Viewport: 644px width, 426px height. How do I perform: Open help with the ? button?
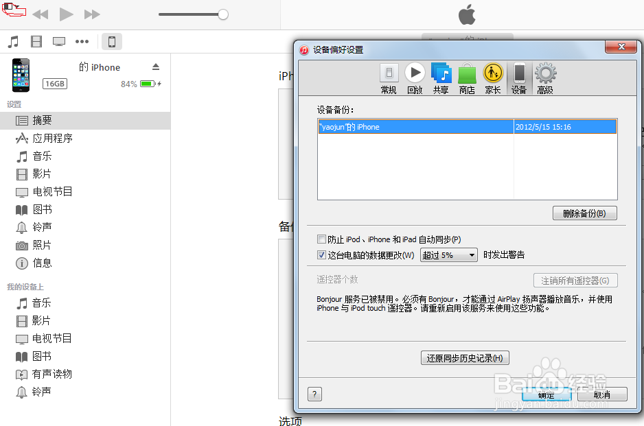pos(314,394)
